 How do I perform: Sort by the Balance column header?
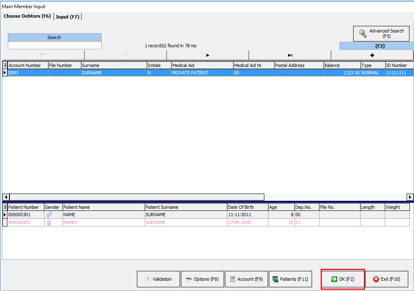coord(341,65)
